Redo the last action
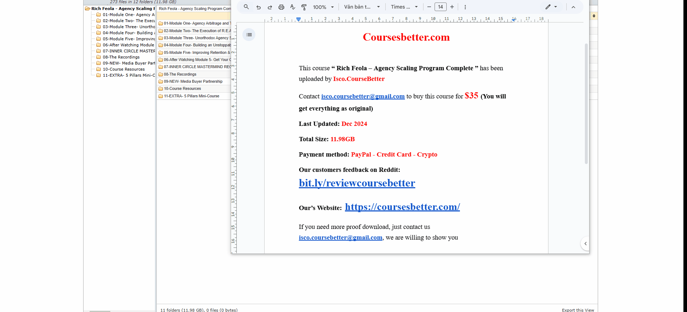 270,7
